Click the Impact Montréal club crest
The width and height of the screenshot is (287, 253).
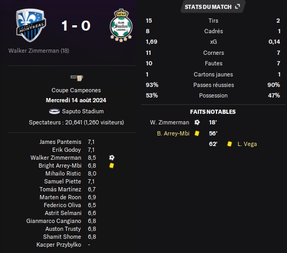click(31, 25)
